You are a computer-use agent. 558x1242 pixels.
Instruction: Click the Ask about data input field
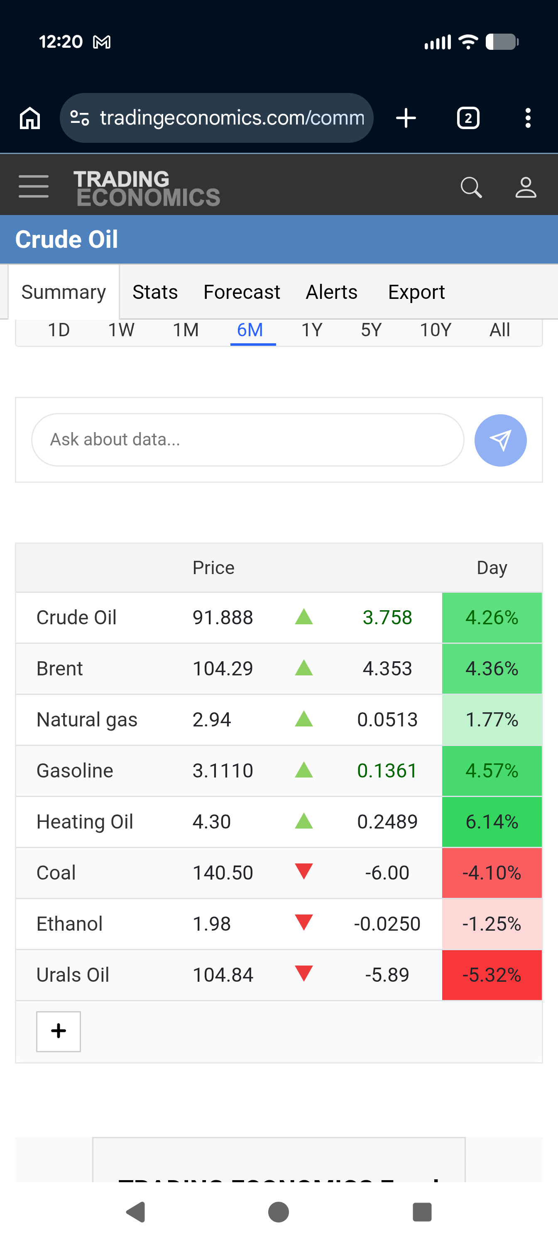pyautogui.click(x=247, y=440)
